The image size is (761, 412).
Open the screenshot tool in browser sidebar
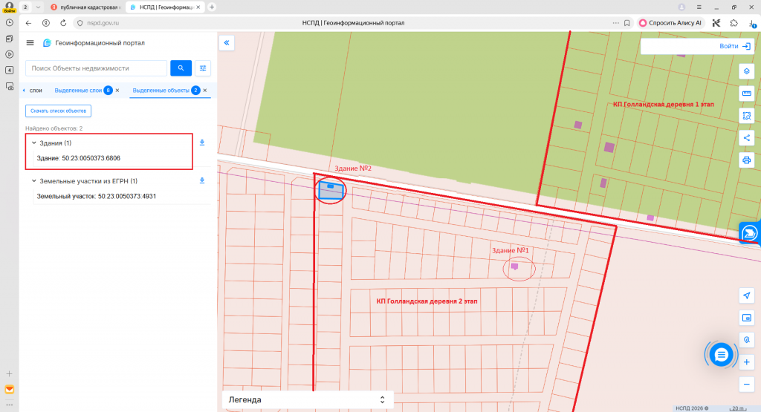pos(9,86)
